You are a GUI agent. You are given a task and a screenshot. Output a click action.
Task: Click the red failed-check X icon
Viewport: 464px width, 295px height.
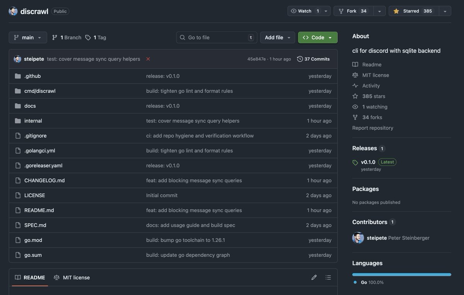pyautogui.click(x=148, y=59)
